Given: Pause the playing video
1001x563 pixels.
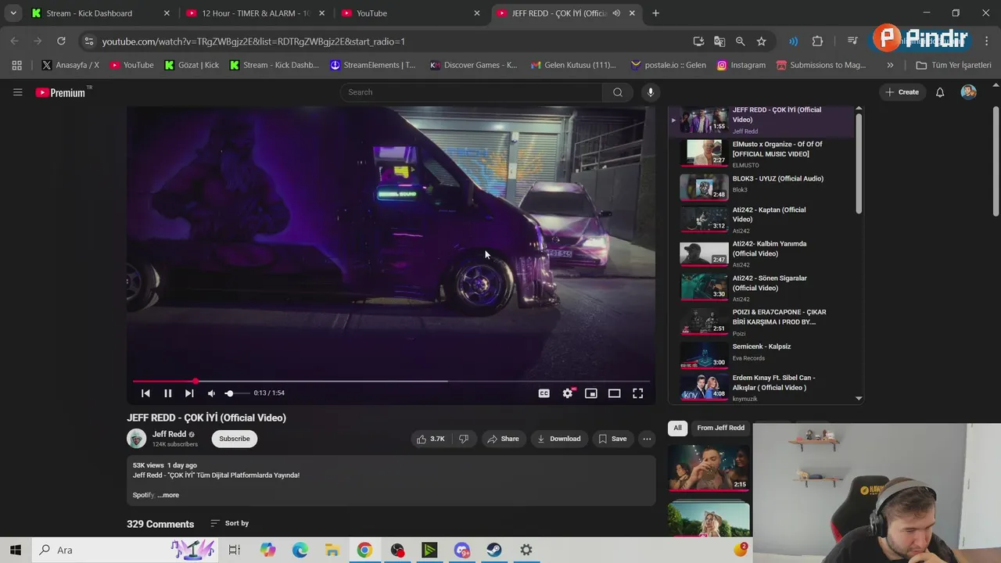Looking at the screenshot, I should click(167, 393).
